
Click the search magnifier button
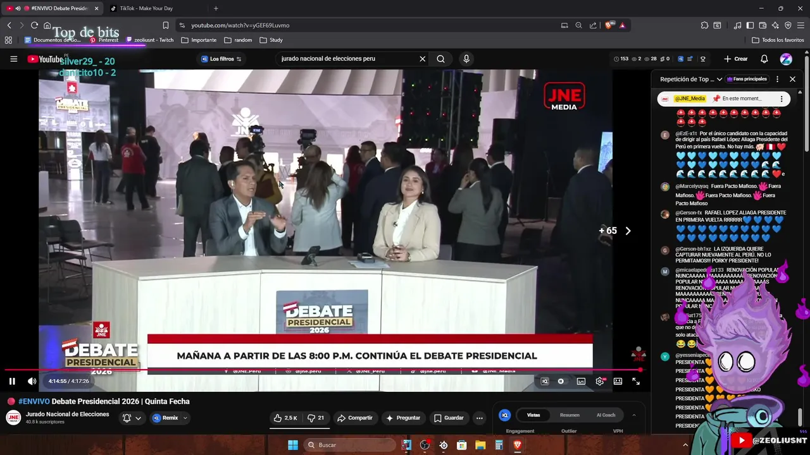pos(440,59)
